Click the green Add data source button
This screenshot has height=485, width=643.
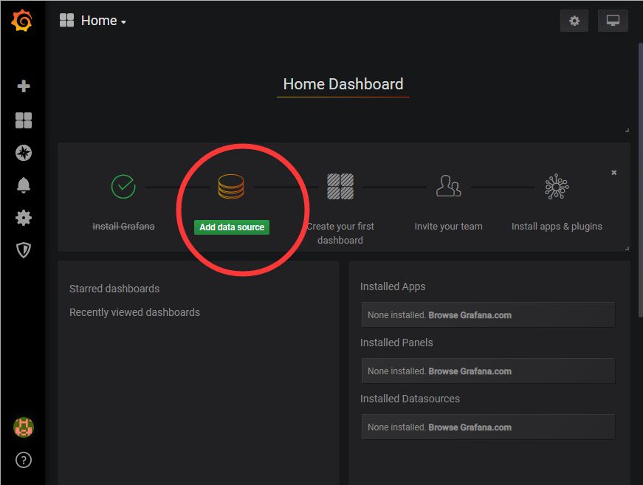232,227
